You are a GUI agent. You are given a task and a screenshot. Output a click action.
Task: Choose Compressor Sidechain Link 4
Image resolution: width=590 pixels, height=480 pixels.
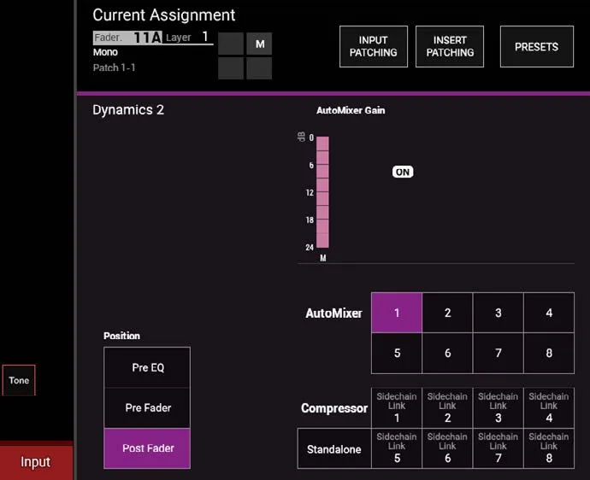[549, 407]
